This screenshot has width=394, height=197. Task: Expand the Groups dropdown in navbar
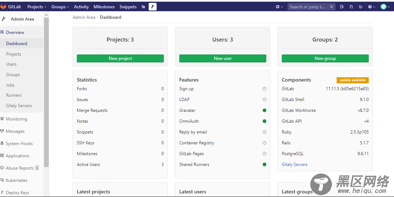click(60, 7)
